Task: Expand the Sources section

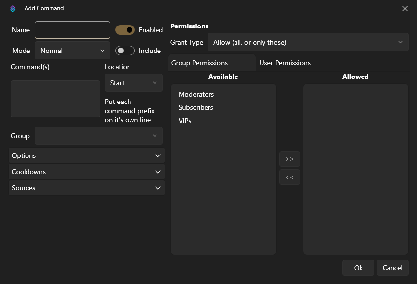Action: coord(87,188)
